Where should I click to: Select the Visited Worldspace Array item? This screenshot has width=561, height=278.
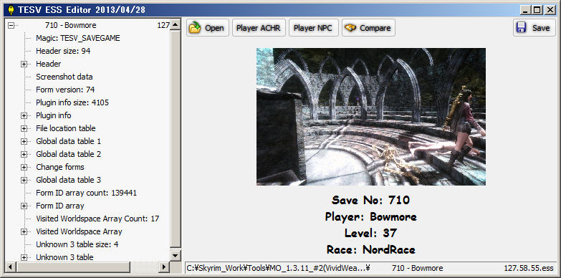pos(79,231)
